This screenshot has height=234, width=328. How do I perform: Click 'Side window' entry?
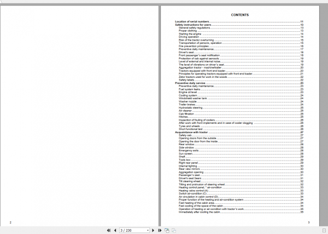[186, 147]
